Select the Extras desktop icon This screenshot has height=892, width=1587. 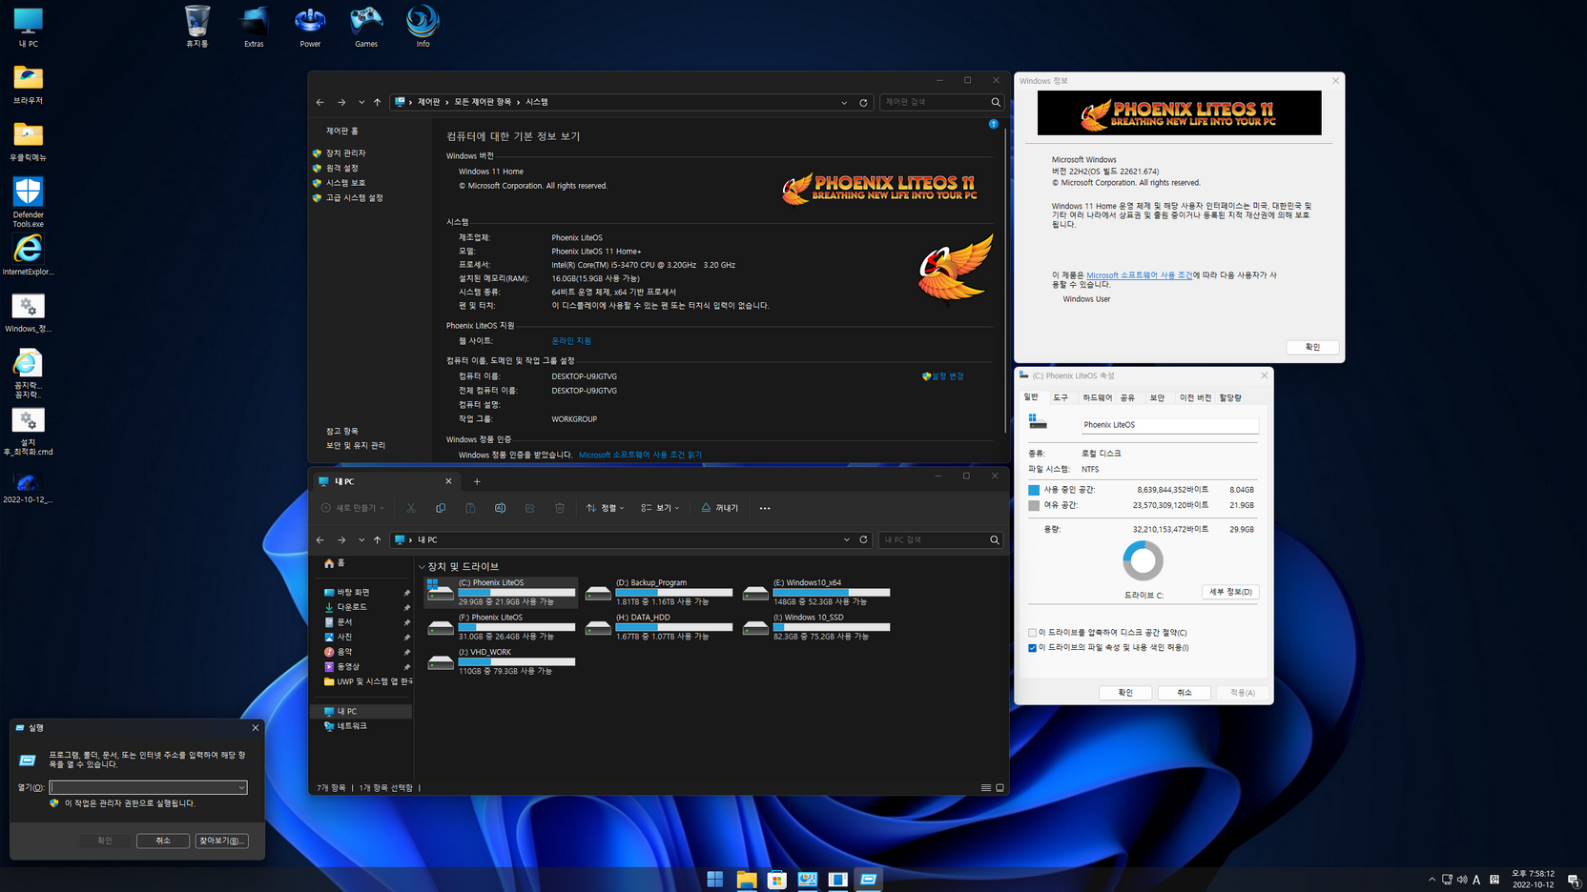254,27
